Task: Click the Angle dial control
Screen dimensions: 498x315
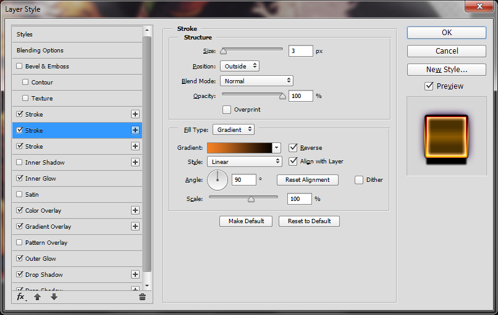Action: click(x=217, y=180)
